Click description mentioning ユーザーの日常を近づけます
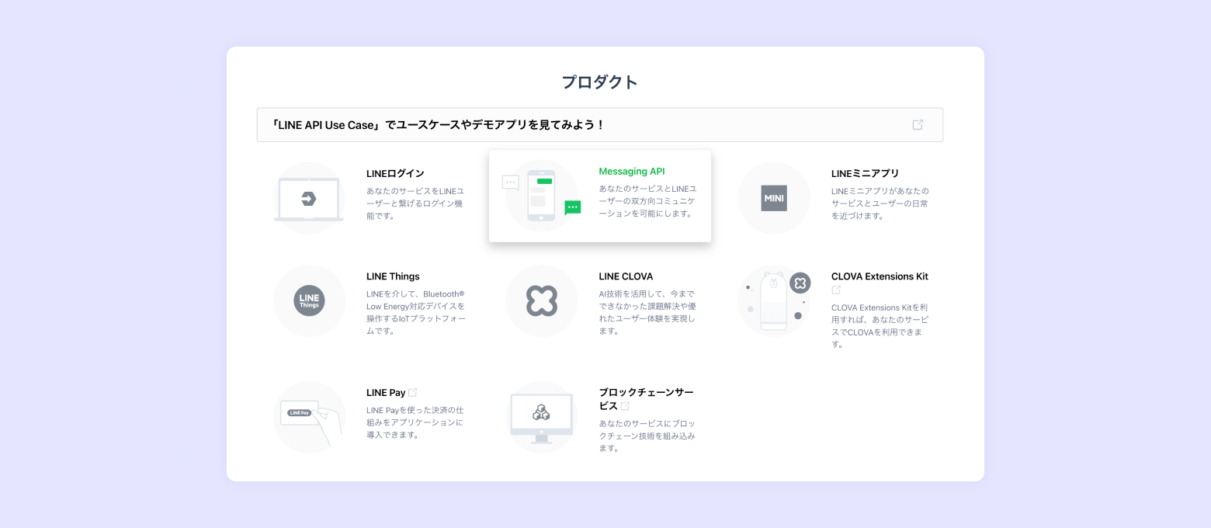 [880, 203]
